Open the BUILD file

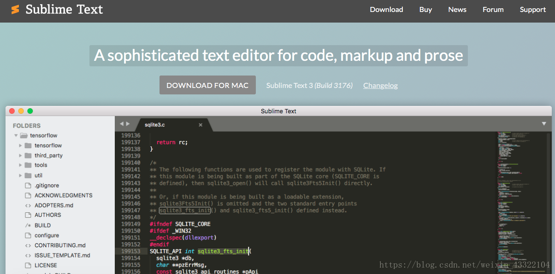coord(43,225)
